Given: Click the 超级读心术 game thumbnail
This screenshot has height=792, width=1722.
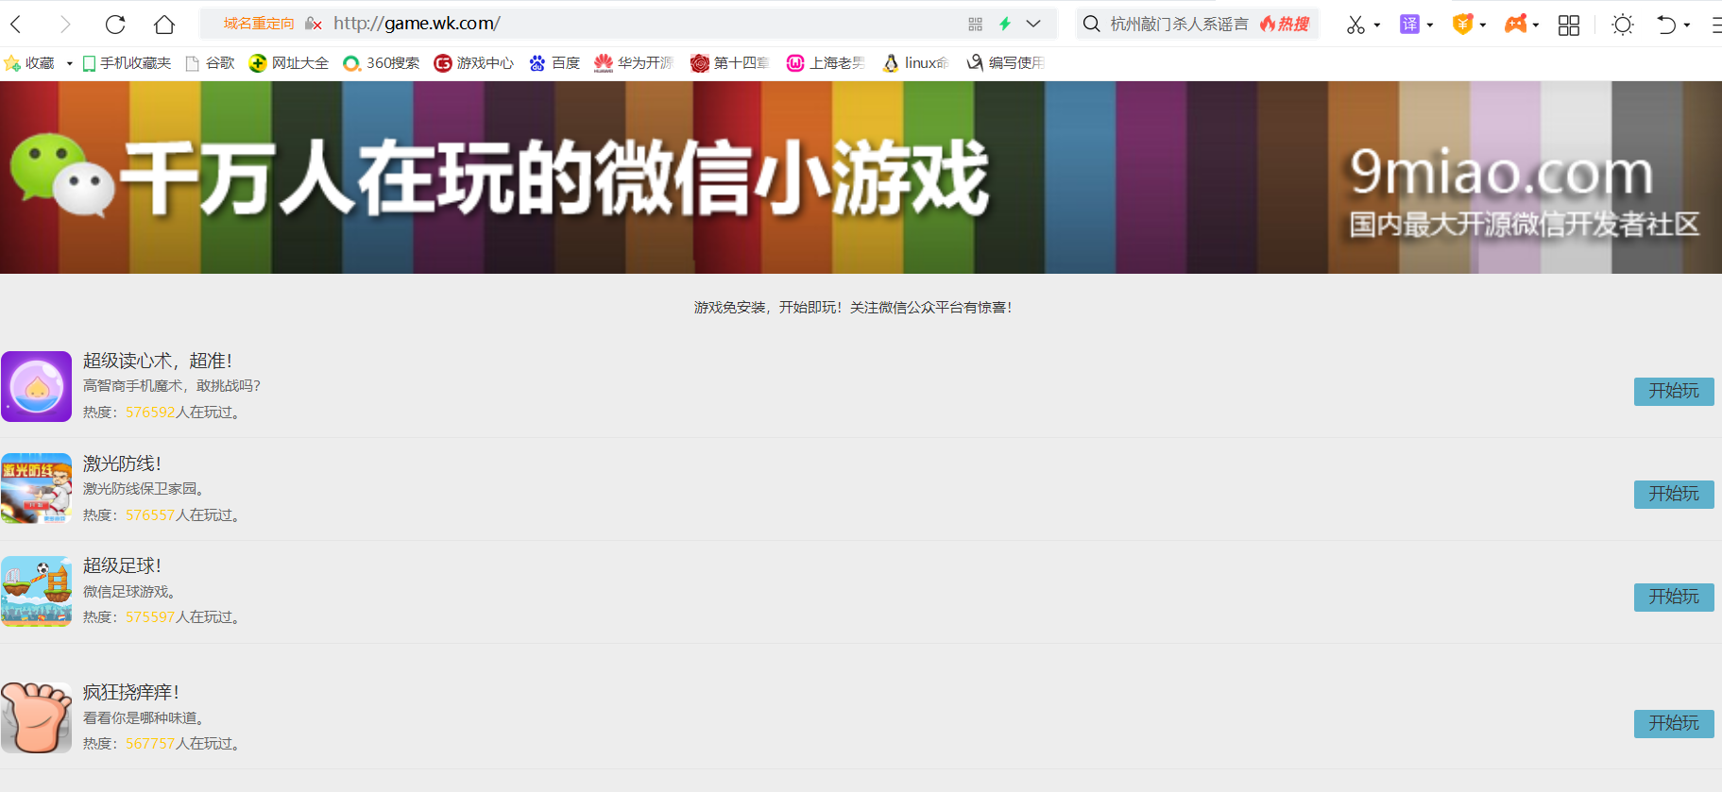Looking at the screenshot, I should 36,386.
